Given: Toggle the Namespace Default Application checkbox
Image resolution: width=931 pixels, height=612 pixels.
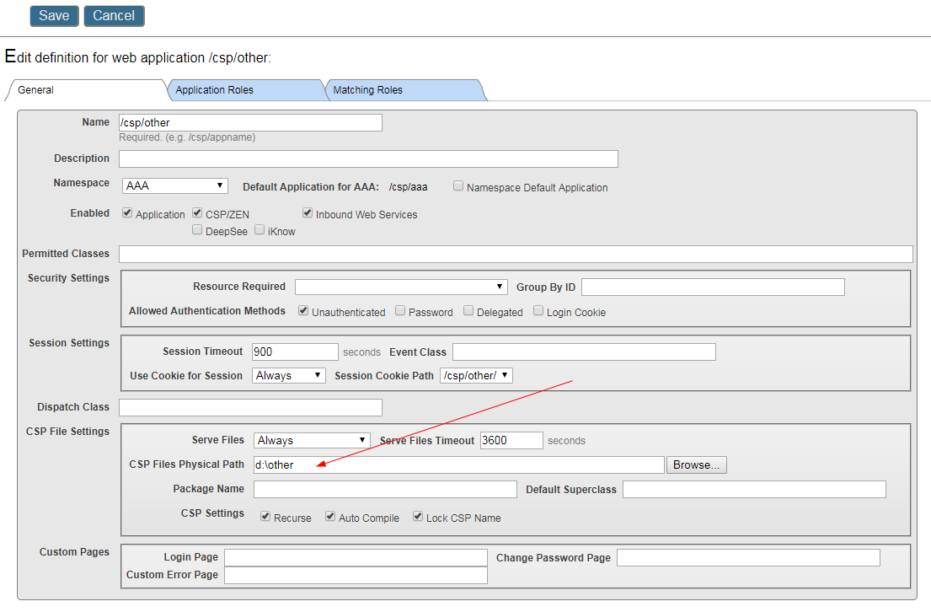Looking at the screenshot, I should pyautogui.click(x=458, y=186).
